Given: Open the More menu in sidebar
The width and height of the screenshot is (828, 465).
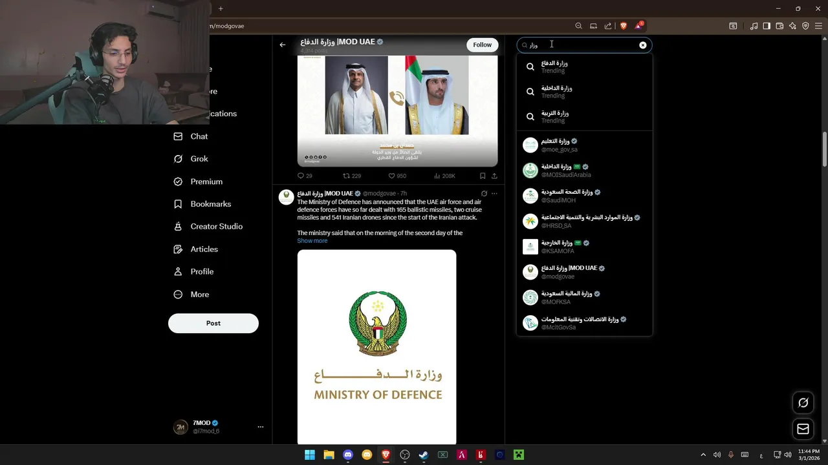Looking at the screenshot, I should coord(191,294).
